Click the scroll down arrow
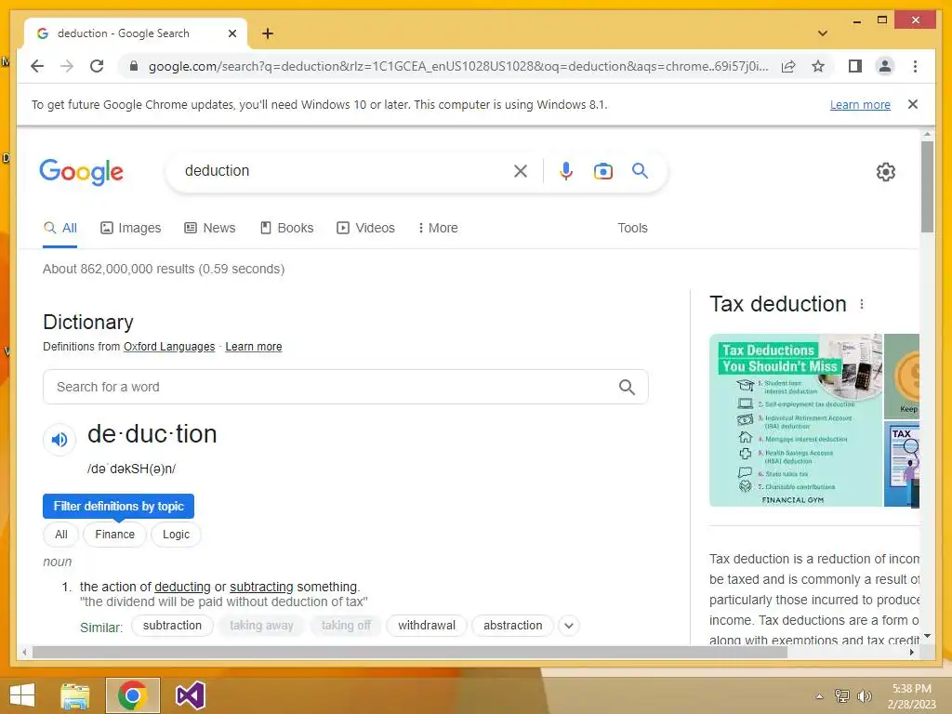Image resolution: width=952 pixels, height=714 pixels. coord(927,636)
